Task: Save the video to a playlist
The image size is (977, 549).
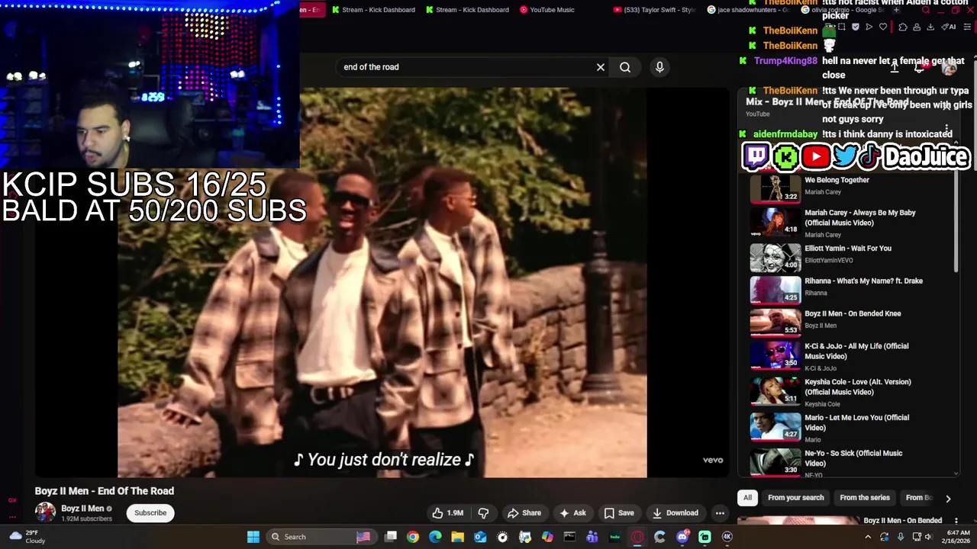Action: tap(619, 513)
